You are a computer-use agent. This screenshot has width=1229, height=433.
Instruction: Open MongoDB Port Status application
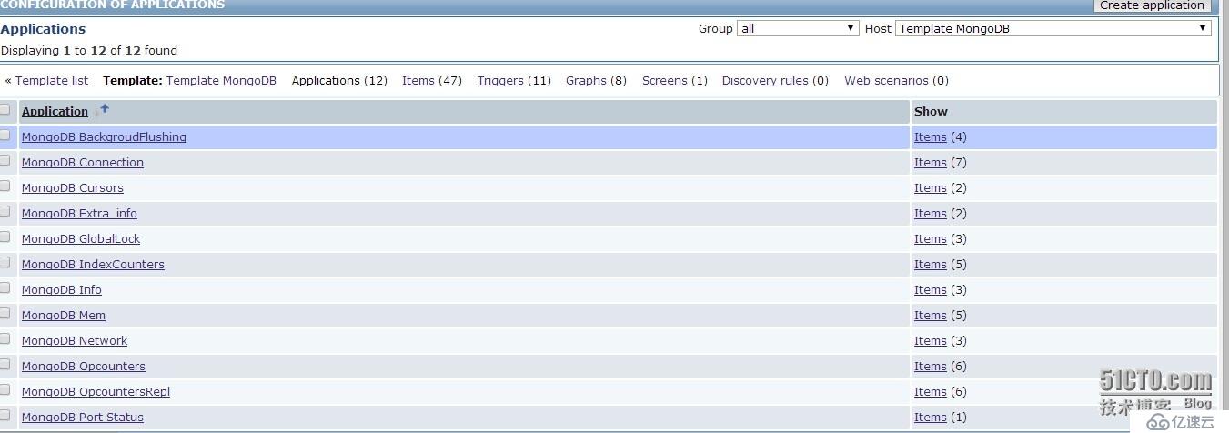[83, 417]
